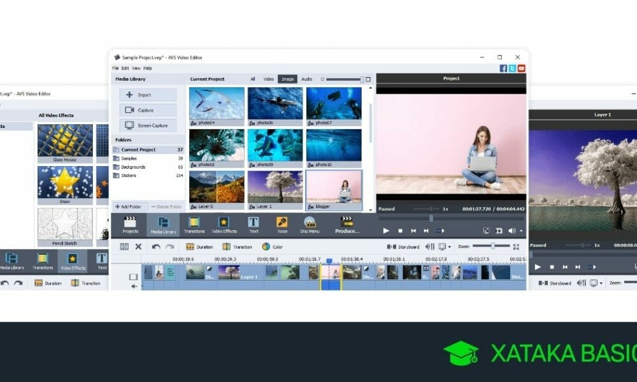Click the Screen Capture button
This screenshot has height=382, width=637.
coord(148,125)
